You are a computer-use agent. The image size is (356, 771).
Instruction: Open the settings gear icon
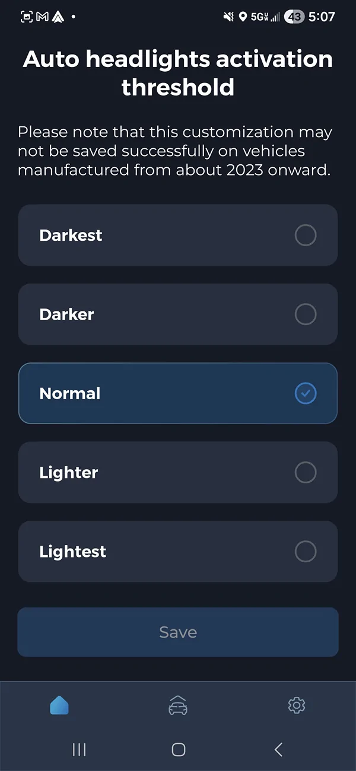(x=296, y=705)
